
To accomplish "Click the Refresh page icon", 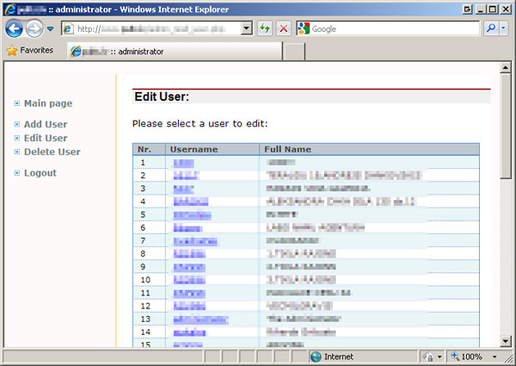I will (x=265, y=28).
